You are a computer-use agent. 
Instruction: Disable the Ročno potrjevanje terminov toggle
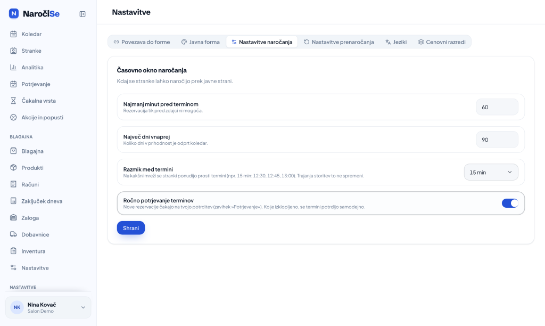(510, 203)
